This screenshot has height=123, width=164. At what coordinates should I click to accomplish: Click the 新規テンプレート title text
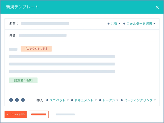(x=22, y=7)
